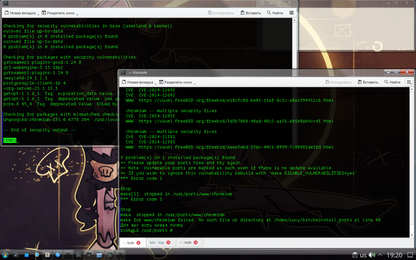Click Вставить paste in front Konsole

click(x=368, y=82)
